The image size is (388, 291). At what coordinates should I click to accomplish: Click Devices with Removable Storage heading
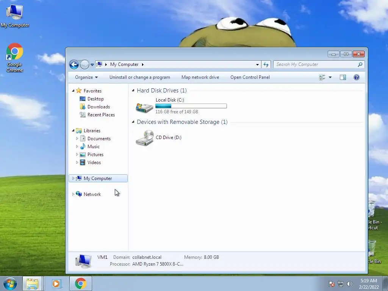[x=182, y=122]
